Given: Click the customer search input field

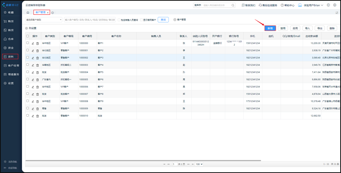Looking at the screenshot, I should pos(90,20).
